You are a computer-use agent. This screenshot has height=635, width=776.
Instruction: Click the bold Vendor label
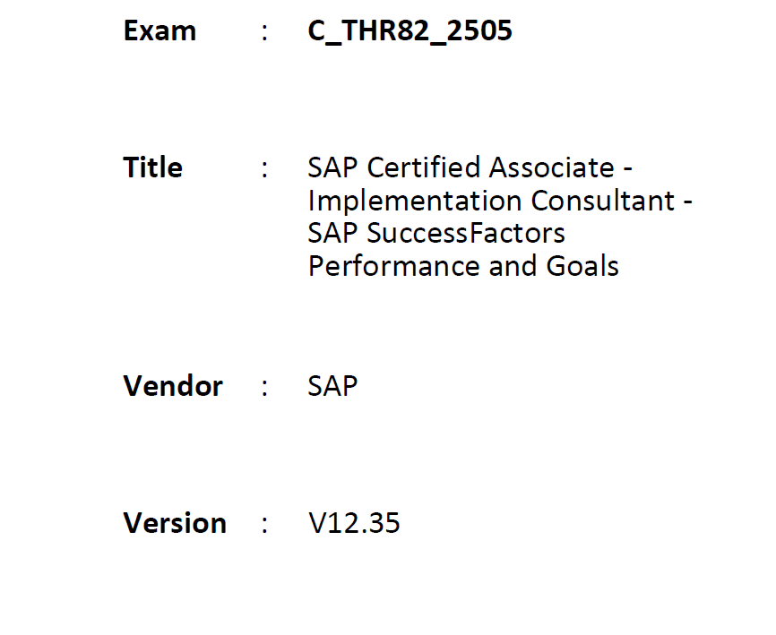[x=173, y=386]
